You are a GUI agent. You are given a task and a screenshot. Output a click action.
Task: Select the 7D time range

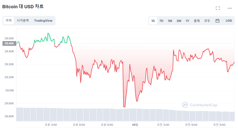pos(161,21)
